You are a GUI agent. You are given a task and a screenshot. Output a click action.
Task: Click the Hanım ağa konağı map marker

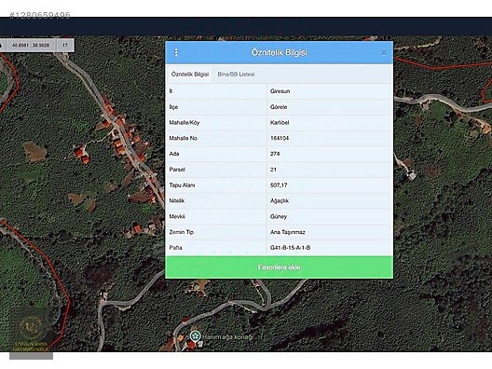point(195,336)
